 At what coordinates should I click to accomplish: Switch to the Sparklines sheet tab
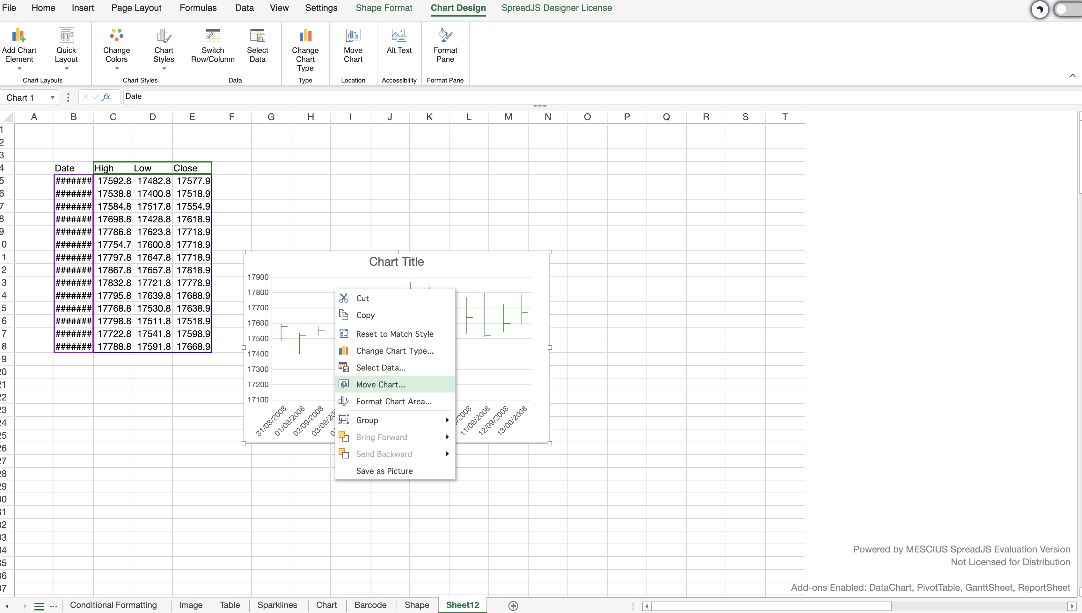click(277, 605)
